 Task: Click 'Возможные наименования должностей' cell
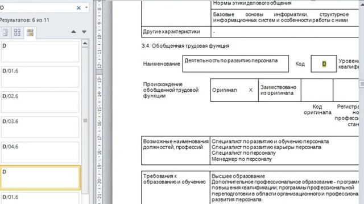(176, 151)
